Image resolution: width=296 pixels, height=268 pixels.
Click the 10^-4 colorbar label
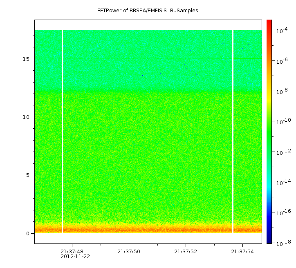282,30
